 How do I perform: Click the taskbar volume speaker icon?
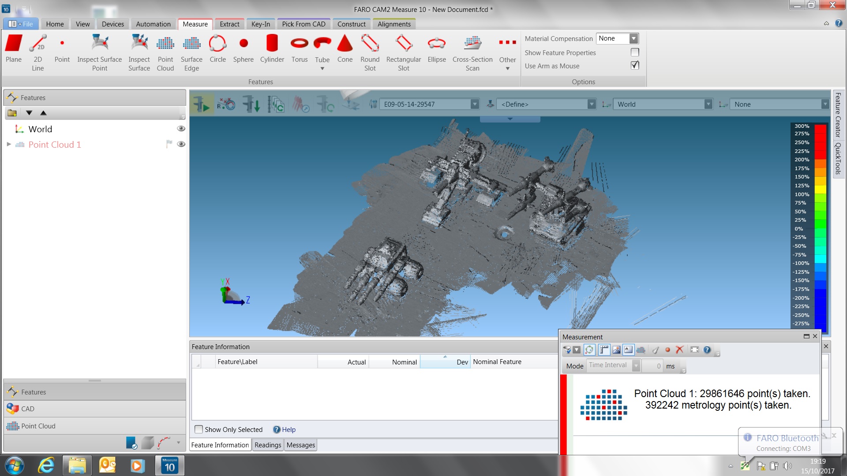787,466
